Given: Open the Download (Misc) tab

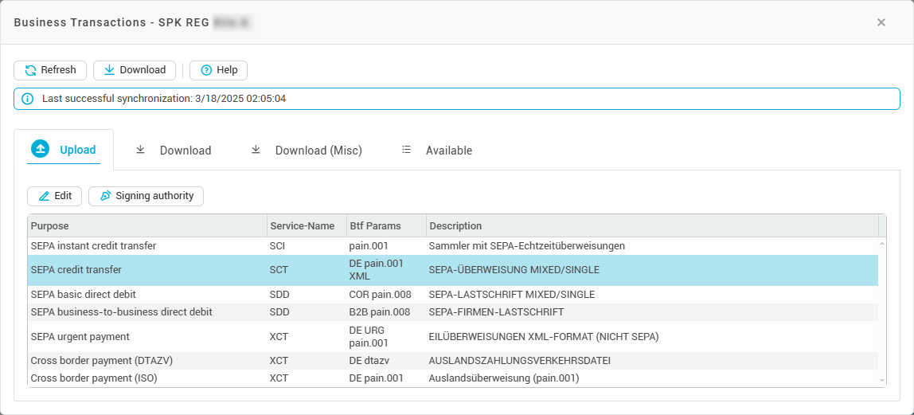Looking at the screenshot, I should coord(307,151).
